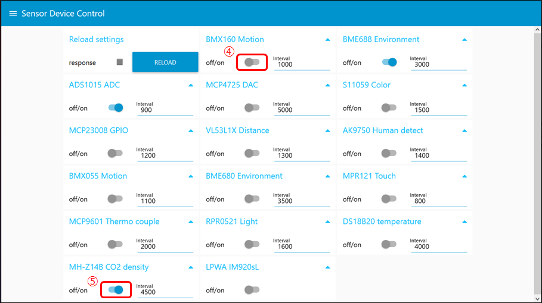542x303 pixels.
Task: Click the MCP4725 DAC interval field
Action: (302, 110)
